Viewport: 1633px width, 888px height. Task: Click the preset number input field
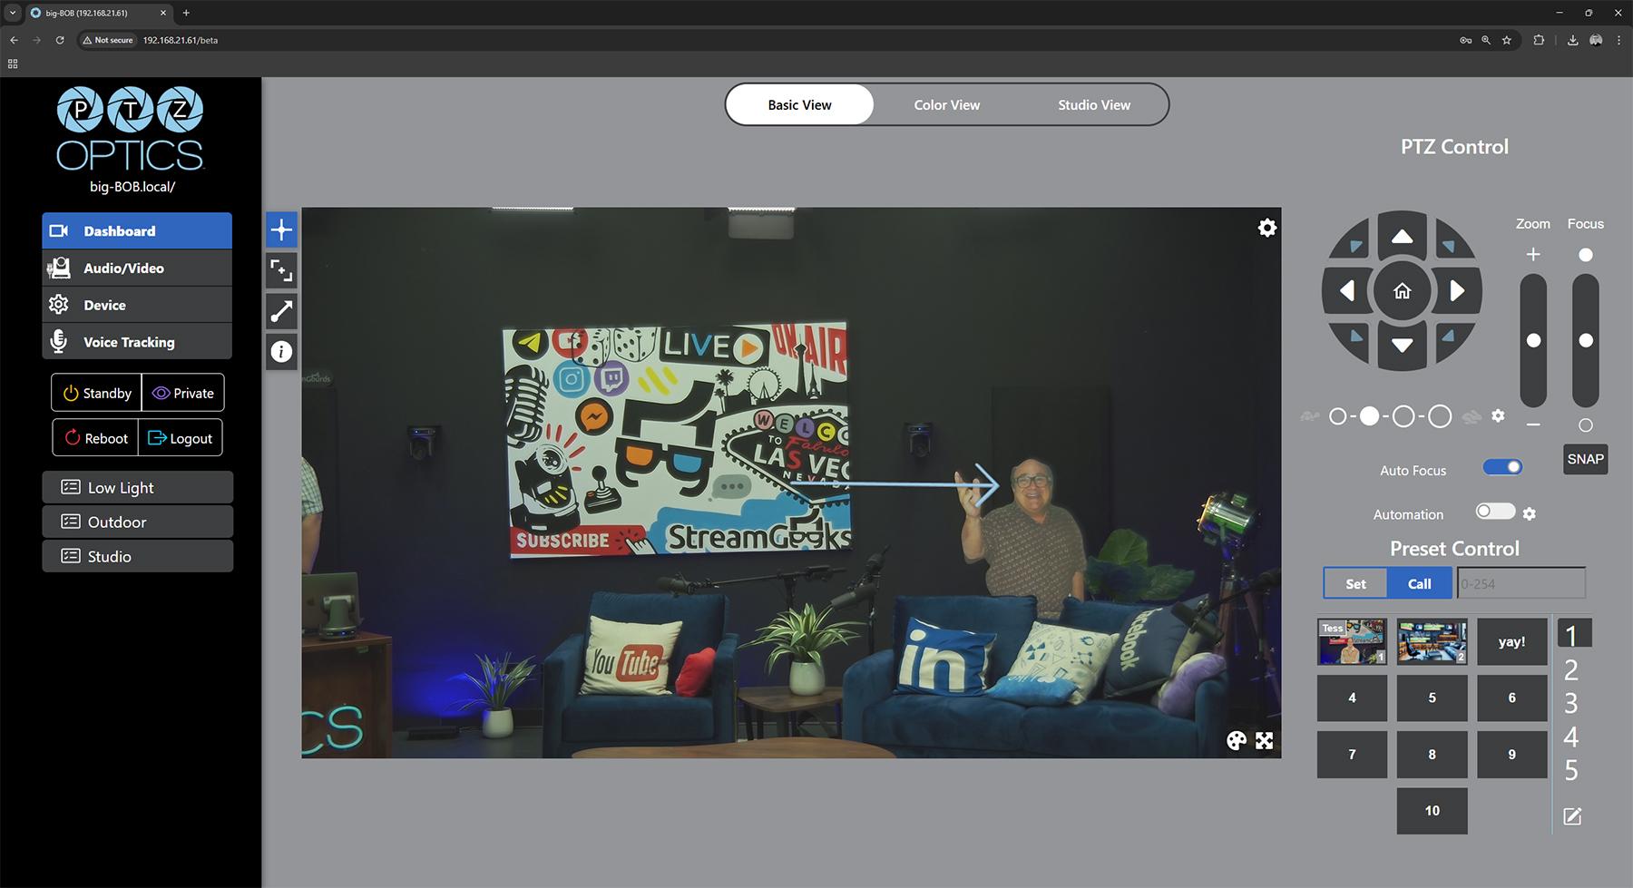click(1521, 583)
